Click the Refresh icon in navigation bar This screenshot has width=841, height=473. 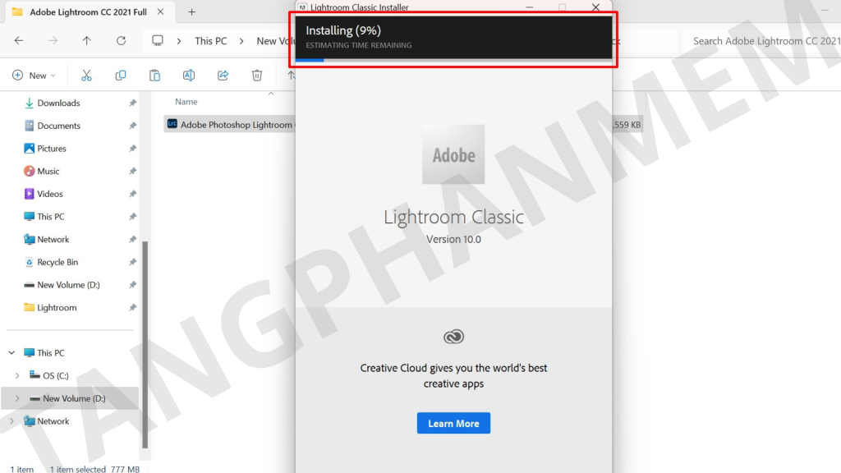[121, 41]
